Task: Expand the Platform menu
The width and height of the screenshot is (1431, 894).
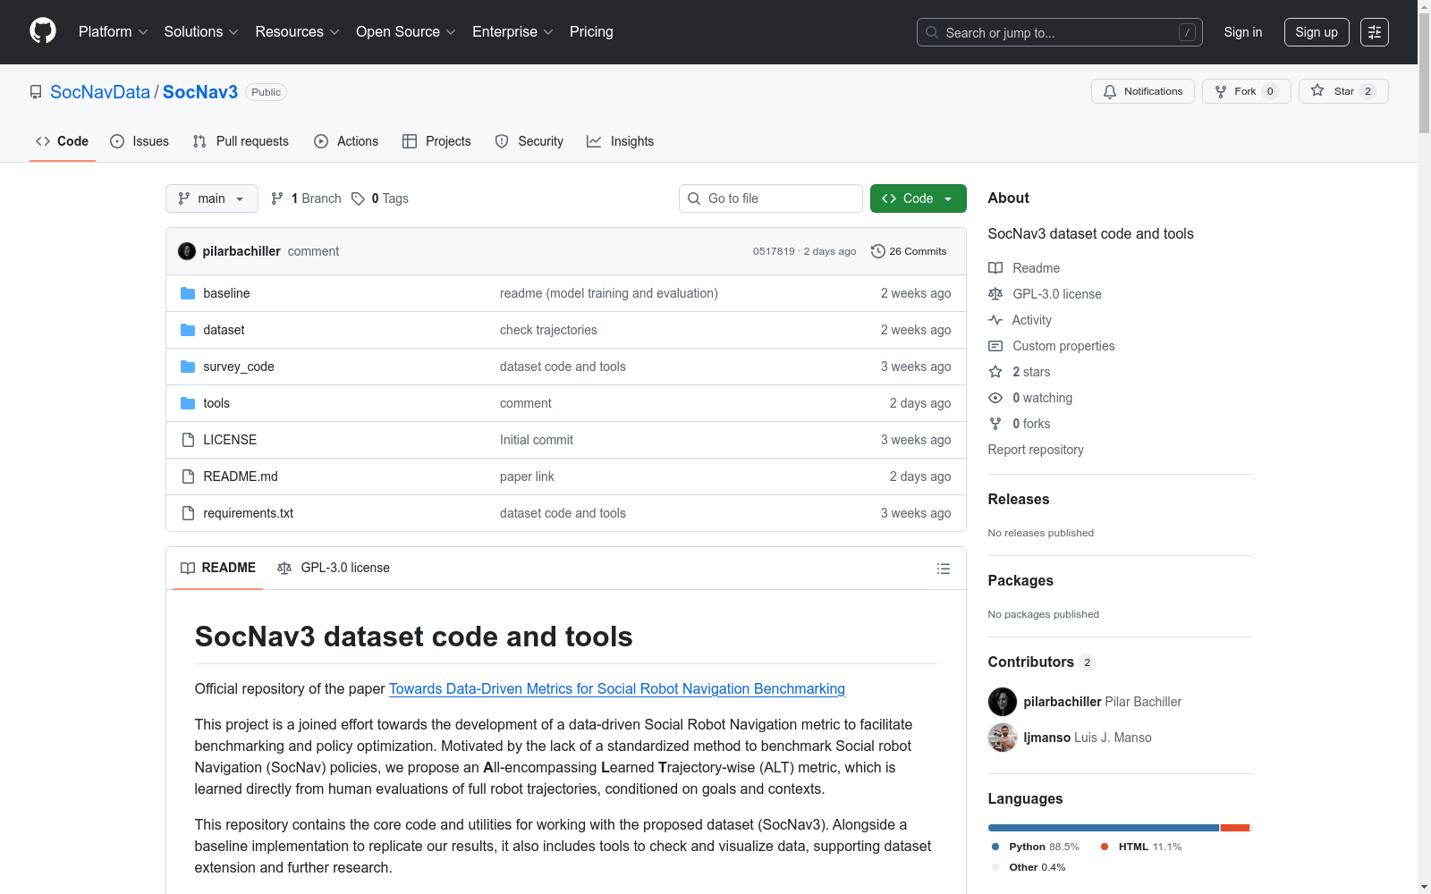Action: pyautogui.click(x=113, y=32)
